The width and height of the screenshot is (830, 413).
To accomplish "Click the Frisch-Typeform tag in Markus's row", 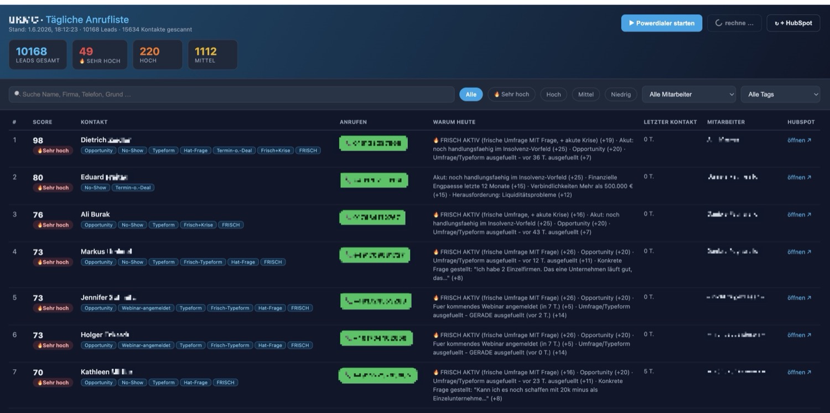I will coord(203,262).
